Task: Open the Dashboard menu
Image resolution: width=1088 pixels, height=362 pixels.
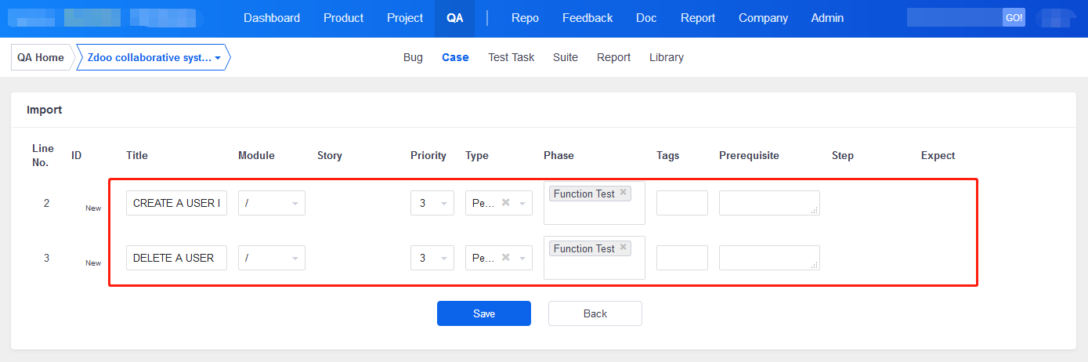Action: pos(272,18)
